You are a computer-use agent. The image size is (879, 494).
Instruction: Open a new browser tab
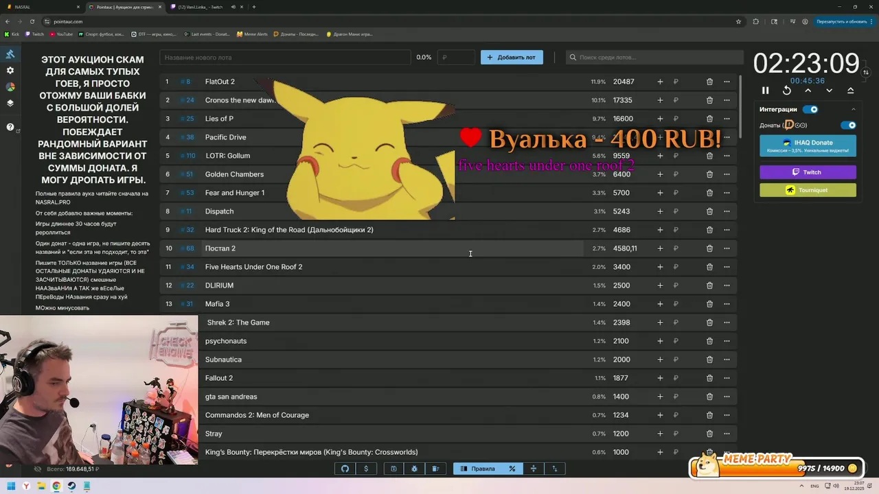coord(254,7)
